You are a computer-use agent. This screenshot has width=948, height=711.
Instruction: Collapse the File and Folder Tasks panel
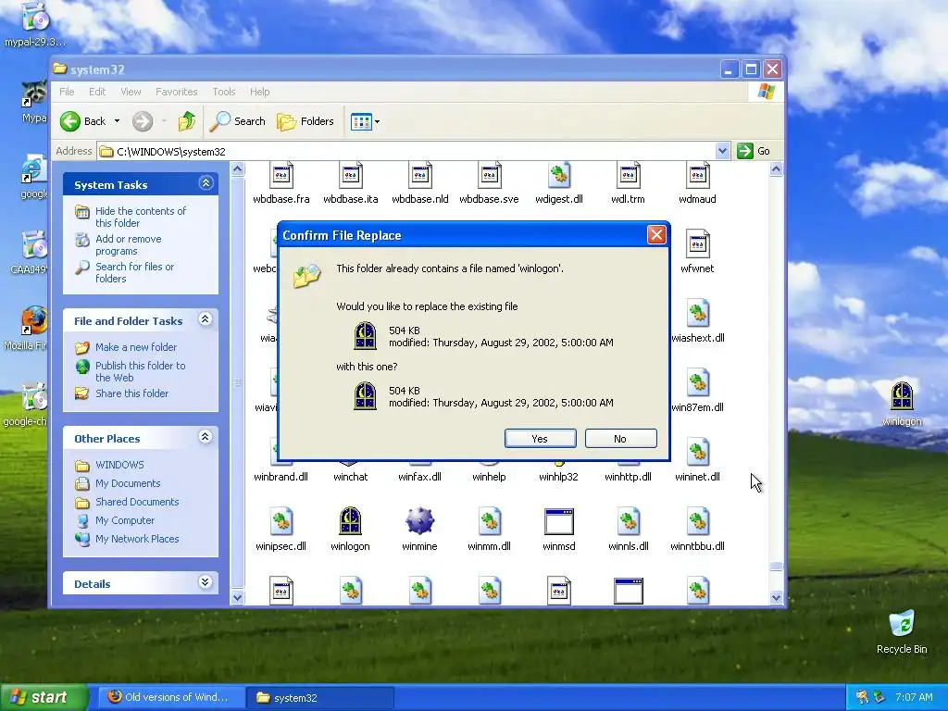(206, 319)
